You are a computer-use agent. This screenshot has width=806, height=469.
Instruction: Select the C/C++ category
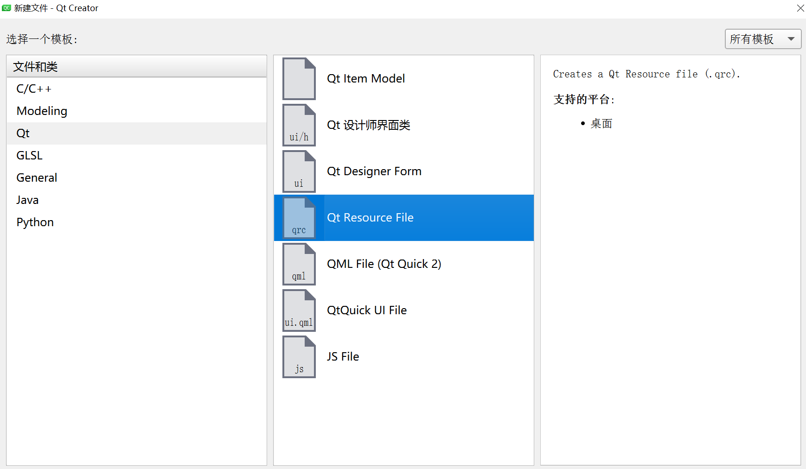[137, 89]
